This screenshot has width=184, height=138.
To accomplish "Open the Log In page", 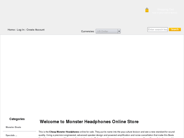I will point(21,30).
